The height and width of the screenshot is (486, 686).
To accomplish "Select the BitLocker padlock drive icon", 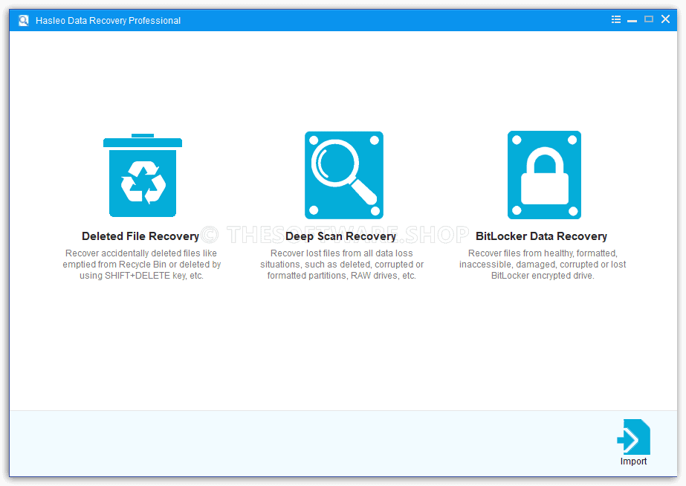I will tap(544, 175).
